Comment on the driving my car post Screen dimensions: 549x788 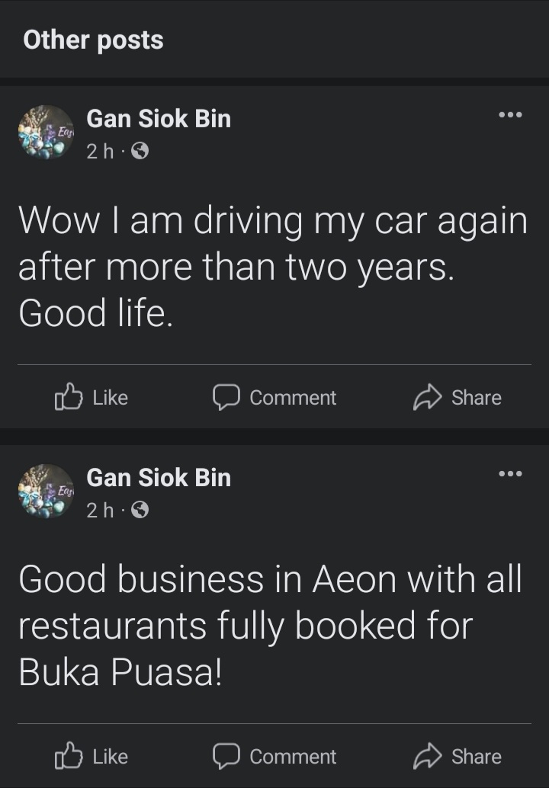coord(274,397)
